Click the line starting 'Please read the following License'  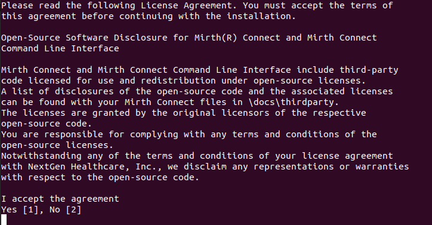197,5
